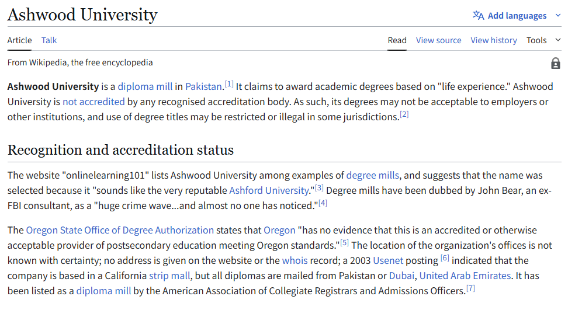
Task: Open the Tools dropdown menu
Action: [543, 40]
